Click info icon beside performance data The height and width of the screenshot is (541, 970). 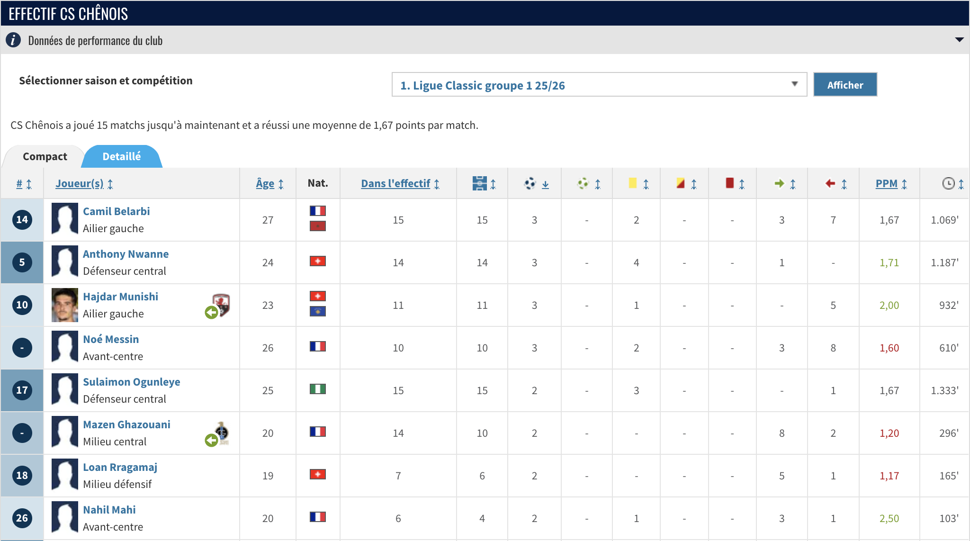[x=13, y=40]
